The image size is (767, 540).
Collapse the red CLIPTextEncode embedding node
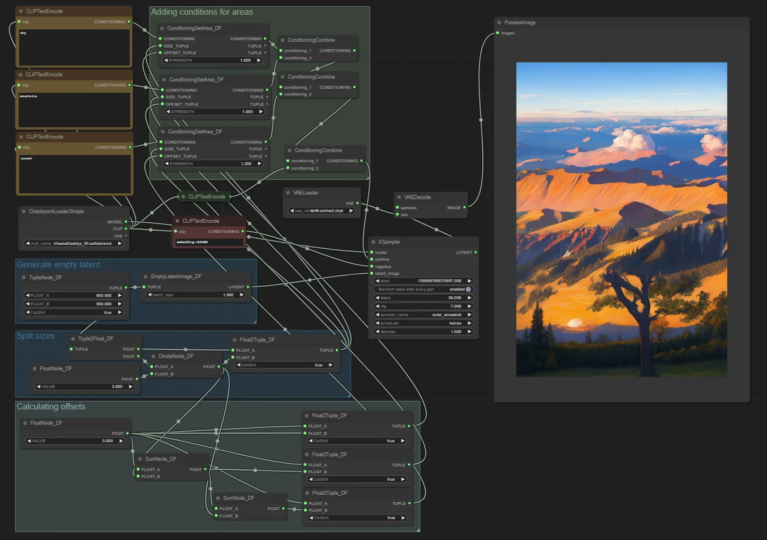tap(177, 221)
